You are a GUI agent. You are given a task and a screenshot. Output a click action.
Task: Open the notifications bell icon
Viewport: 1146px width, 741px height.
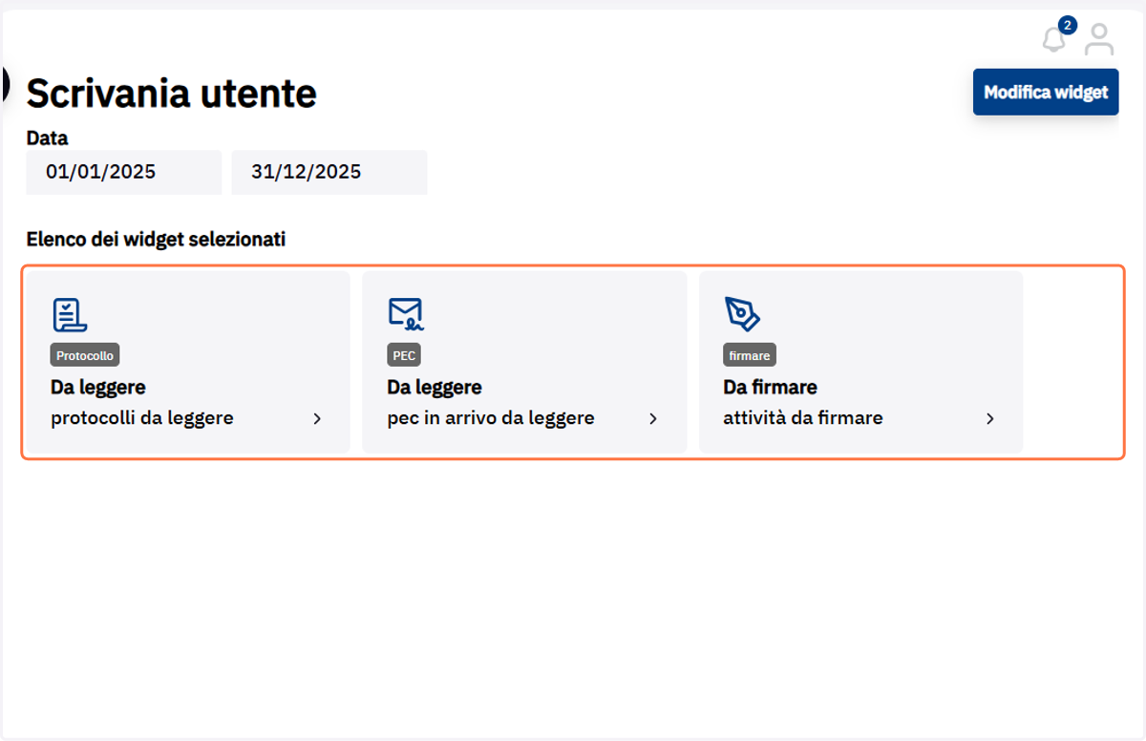tap(1054, 40)
